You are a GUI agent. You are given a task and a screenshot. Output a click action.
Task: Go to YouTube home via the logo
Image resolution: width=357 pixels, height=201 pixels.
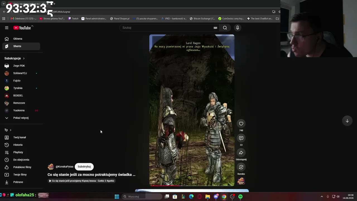pos(22,28)
